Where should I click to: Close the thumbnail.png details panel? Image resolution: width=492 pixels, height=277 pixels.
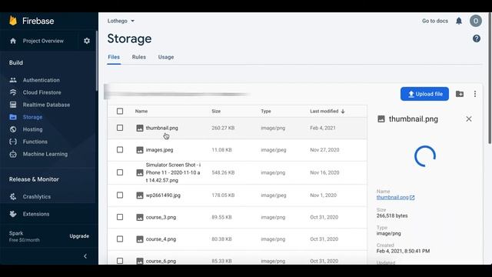tap(468, 119)
